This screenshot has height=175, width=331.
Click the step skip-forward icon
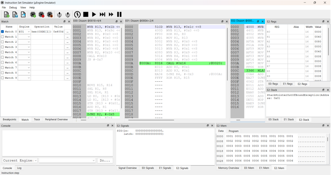(102, 14)
